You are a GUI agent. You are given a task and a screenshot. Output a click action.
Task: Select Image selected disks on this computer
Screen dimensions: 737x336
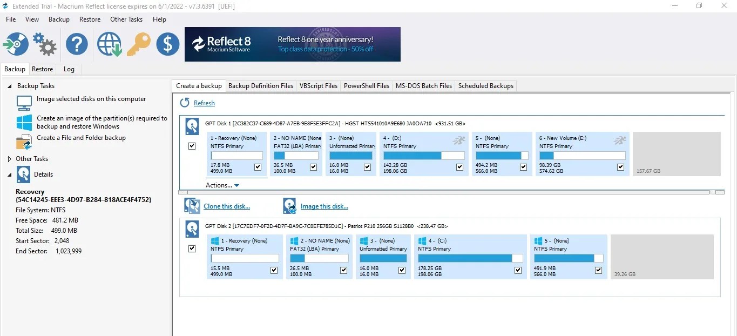point(91,99)
